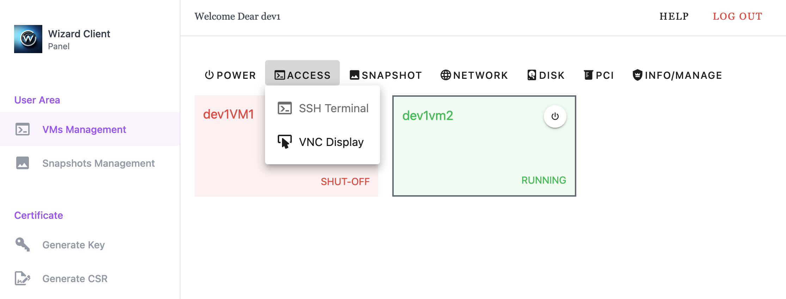Click the Wizard Client logo icon
The height and width of the screenshot is (299, 786).
(x=28, y=39)
